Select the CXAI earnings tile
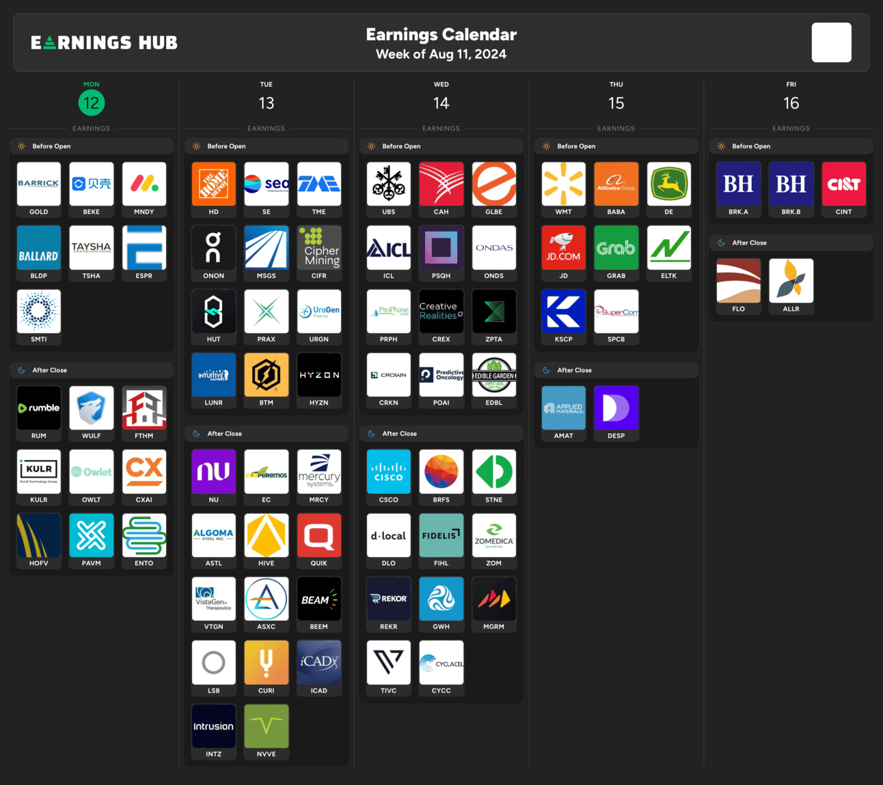 tap(144, 477)
